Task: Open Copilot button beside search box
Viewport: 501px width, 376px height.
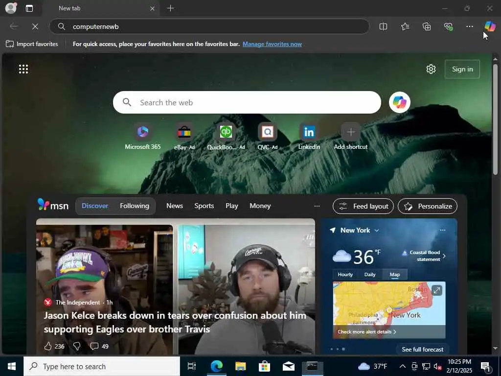Action: pyautogui.click(x=400, y=102)
